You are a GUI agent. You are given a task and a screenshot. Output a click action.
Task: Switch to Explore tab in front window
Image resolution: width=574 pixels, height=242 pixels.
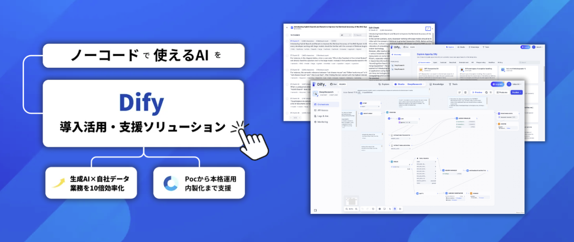[383, 84]
